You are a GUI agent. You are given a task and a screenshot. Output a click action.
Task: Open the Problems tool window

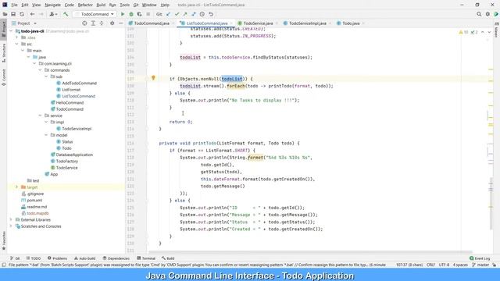[x=57, y=258]
